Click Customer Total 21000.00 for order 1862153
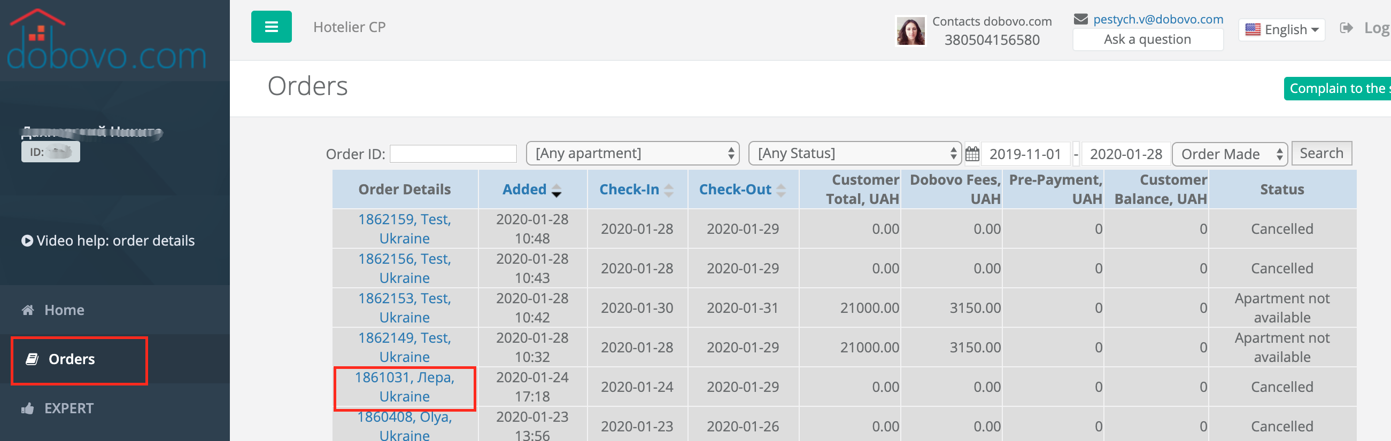This screenshot has height=441, width=1391. click(869, 308)
